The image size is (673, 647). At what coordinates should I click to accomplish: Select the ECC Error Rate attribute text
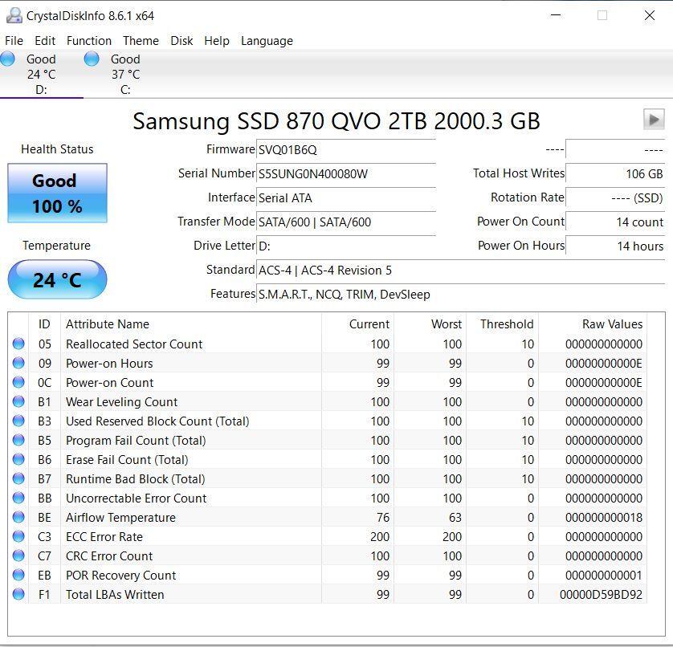pos(104,537)
